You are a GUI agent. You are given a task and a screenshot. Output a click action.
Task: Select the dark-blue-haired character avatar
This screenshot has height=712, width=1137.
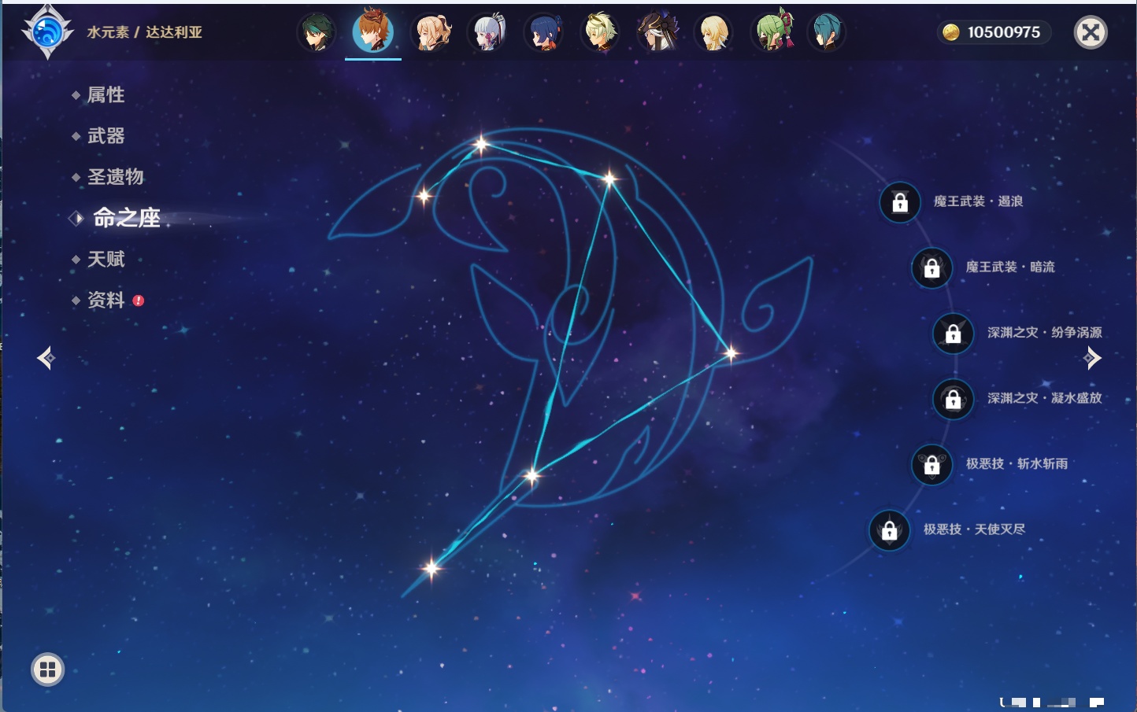pos(544,32)
